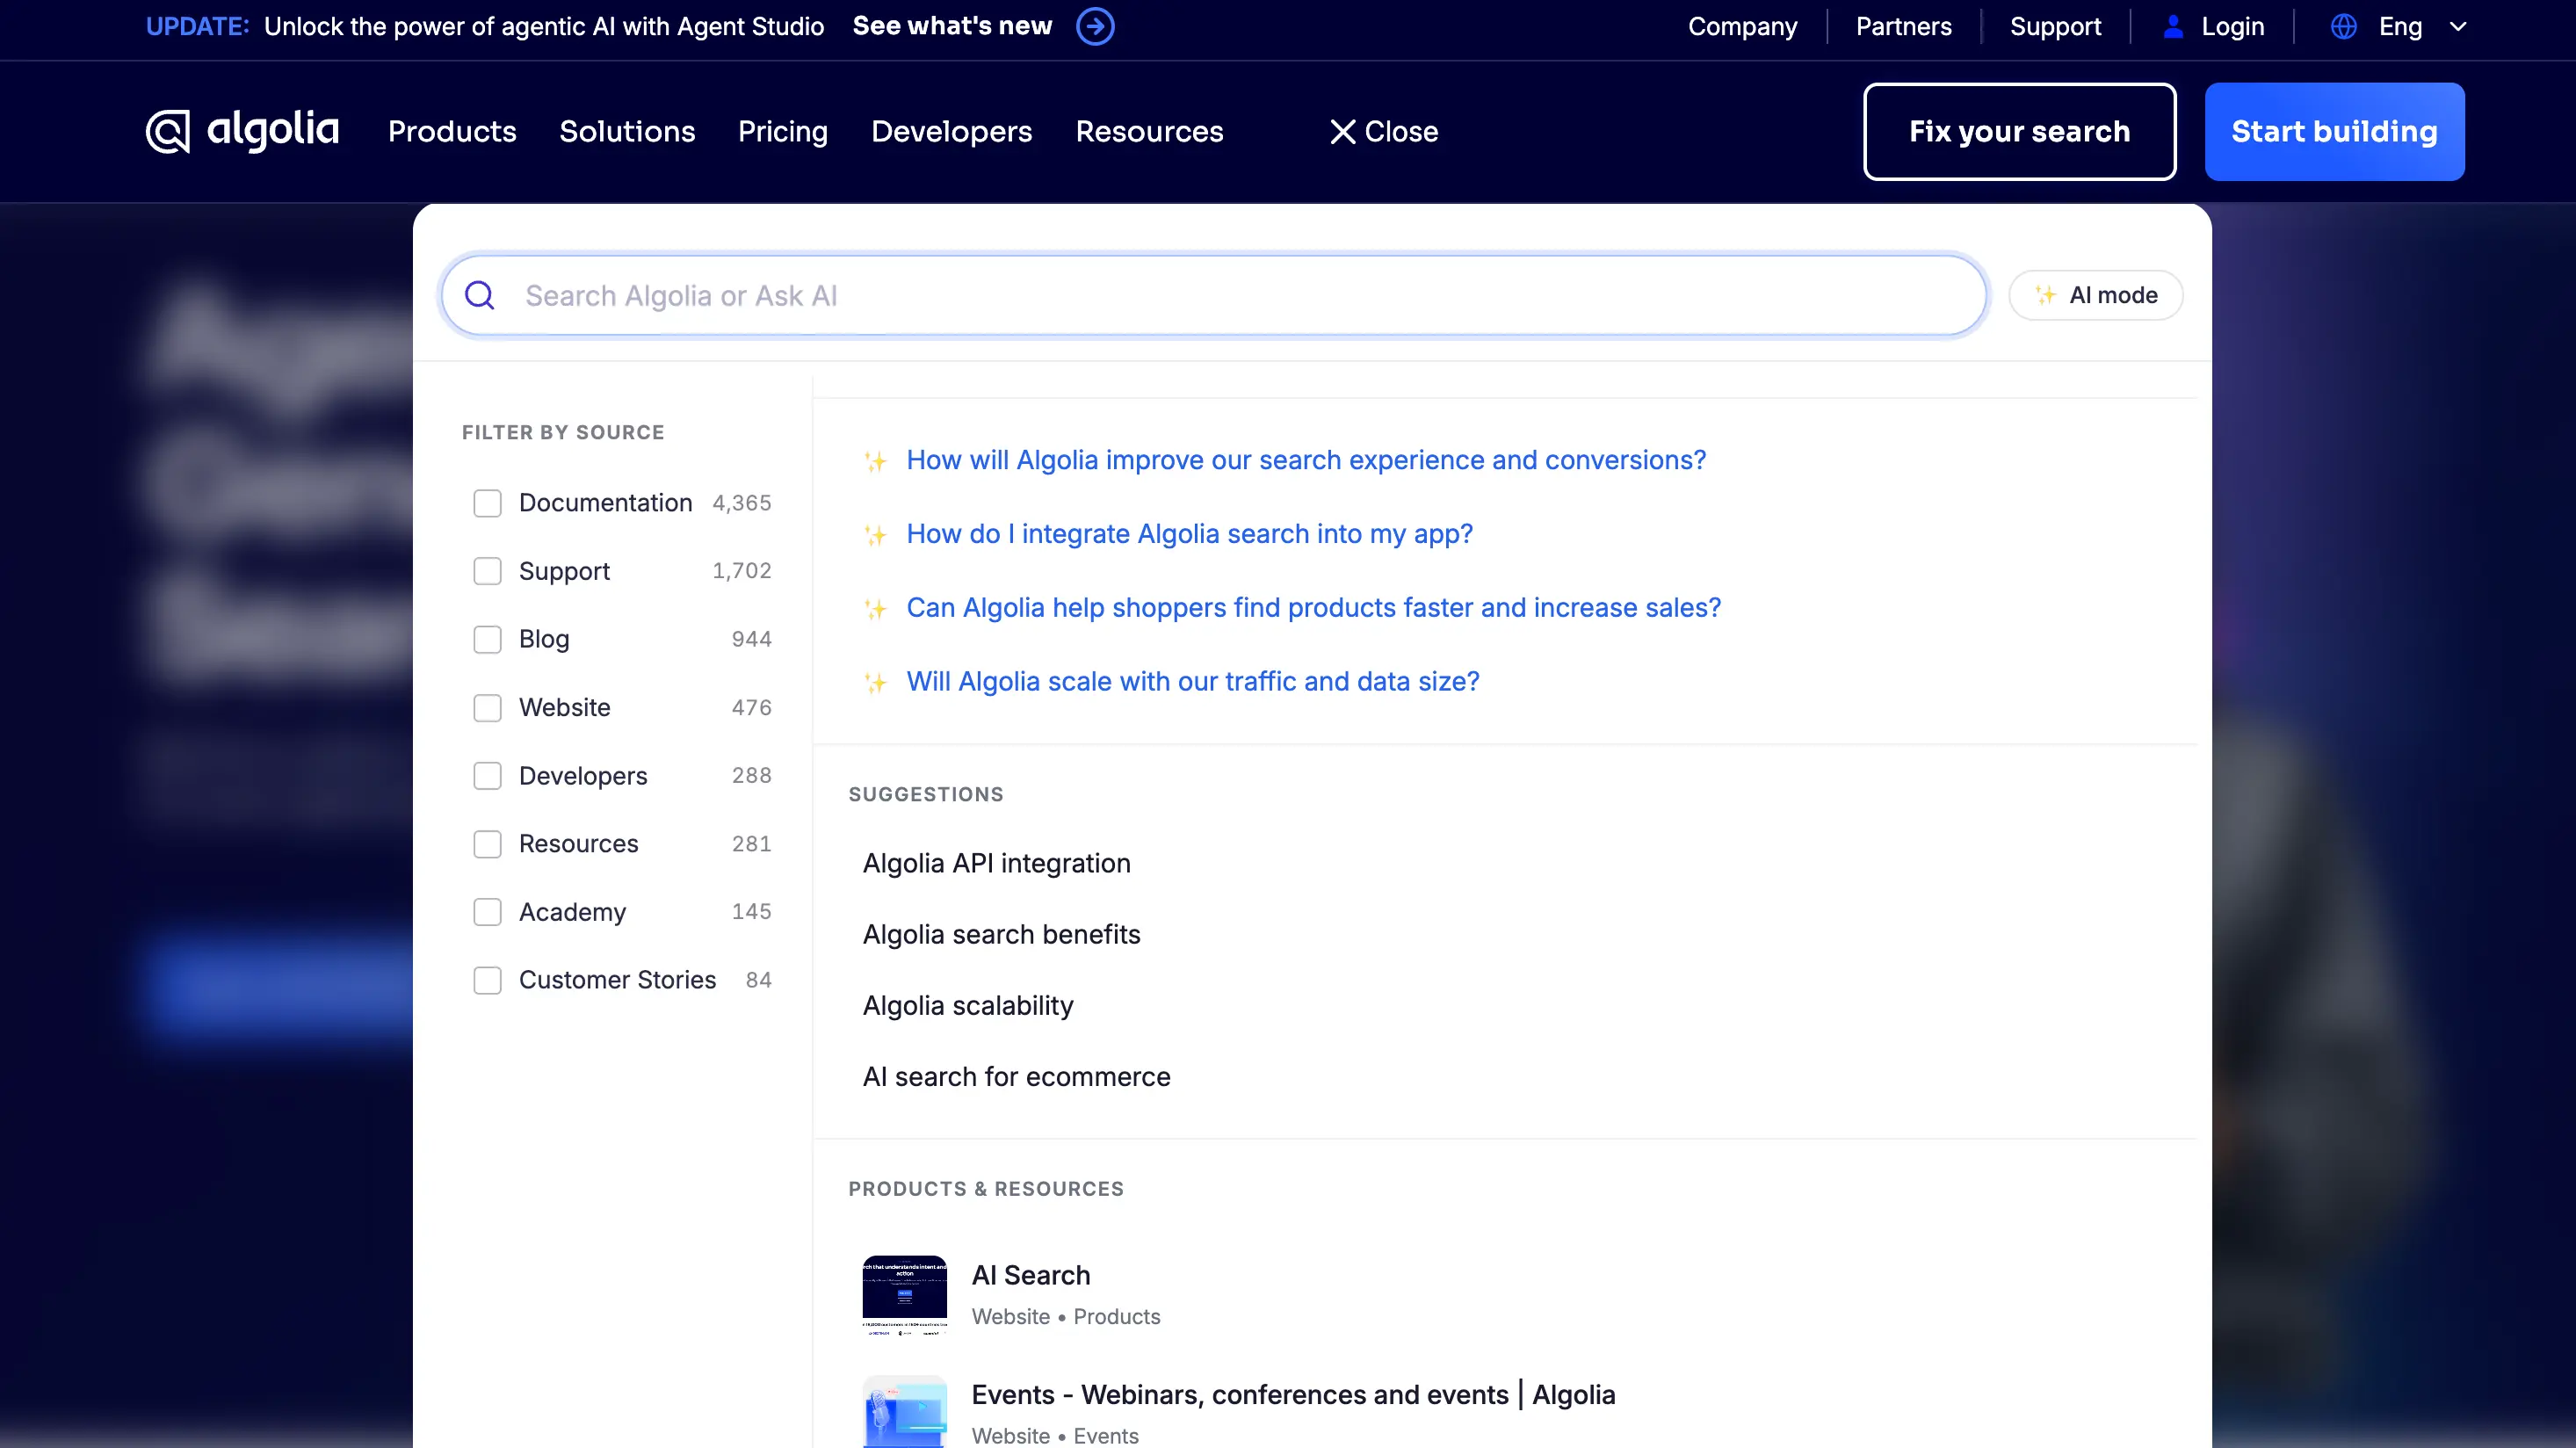This screenshot has width=2576, height=1448.
Task: Click the X icon beside Close
Action: (x=1342, y=131)
